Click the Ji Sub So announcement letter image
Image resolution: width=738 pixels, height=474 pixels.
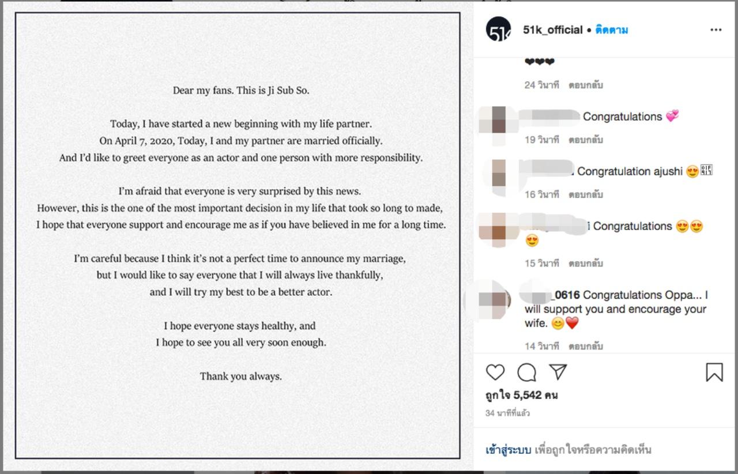238,235
